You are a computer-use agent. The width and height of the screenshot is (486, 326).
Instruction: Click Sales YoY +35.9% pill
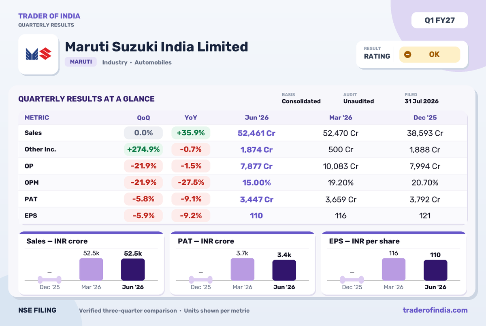[x=191, y=133]
